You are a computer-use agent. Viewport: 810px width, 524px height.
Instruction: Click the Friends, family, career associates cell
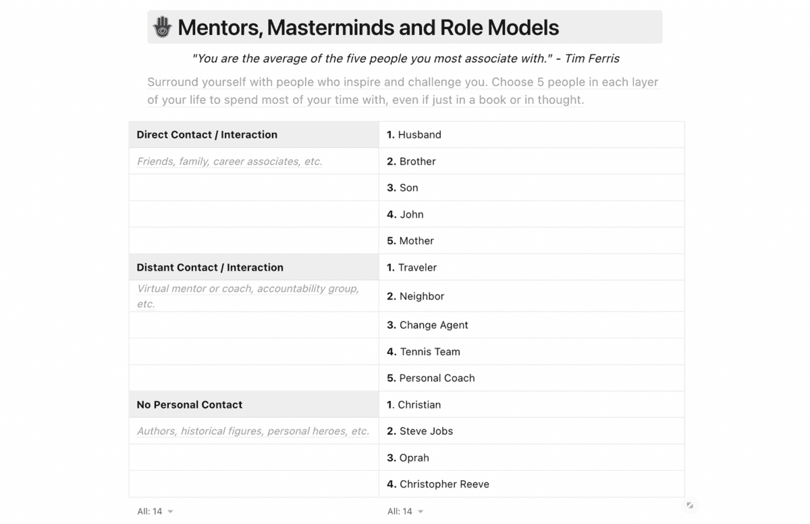click(254, 161)
